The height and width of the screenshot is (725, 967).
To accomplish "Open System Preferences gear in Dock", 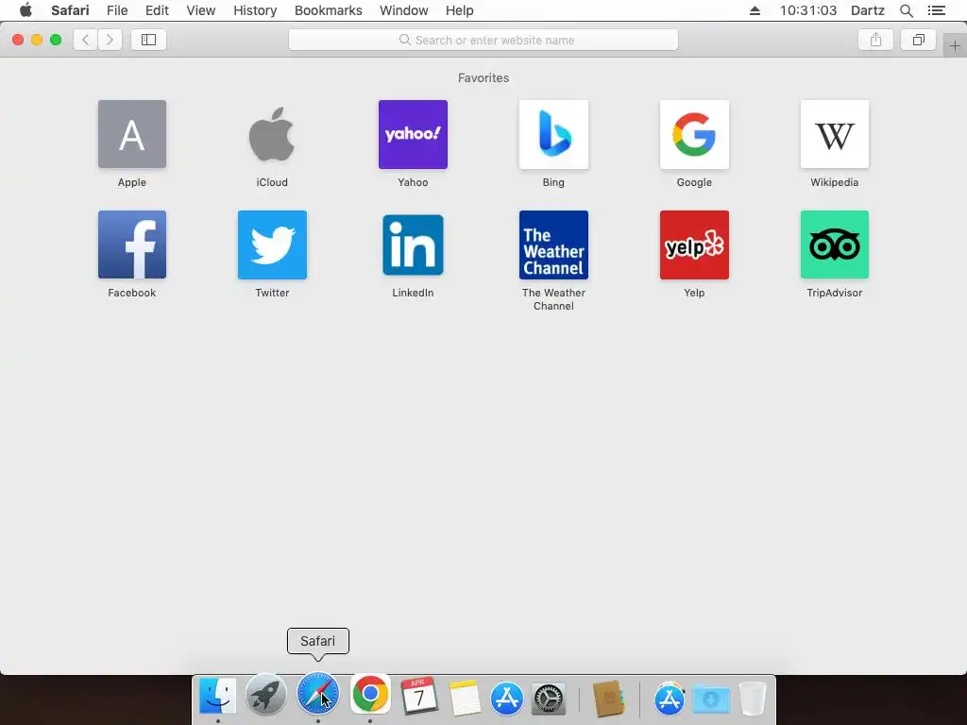I will (x=549, y=699).
